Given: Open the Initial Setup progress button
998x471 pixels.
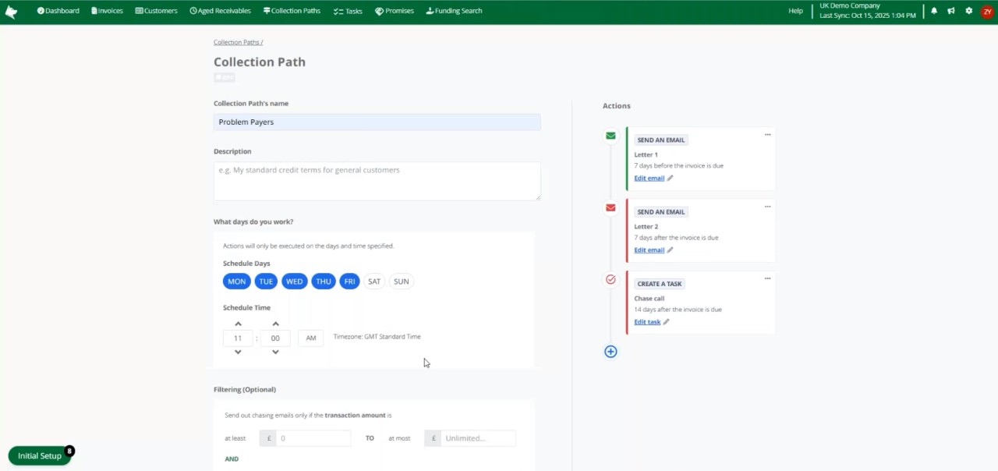Looking at the screenshot, I should [40, 455].
